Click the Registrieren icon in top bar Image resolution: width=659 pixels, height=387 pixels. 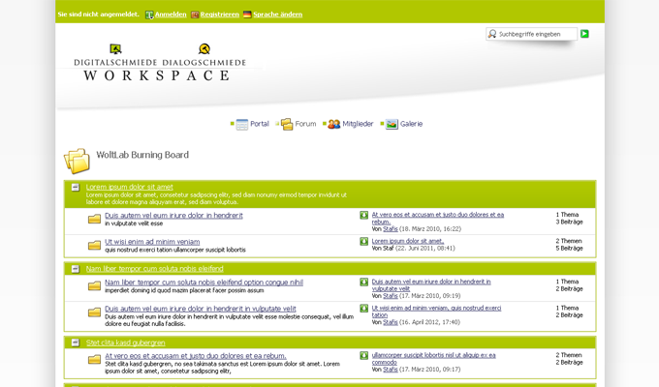point(195,15)
